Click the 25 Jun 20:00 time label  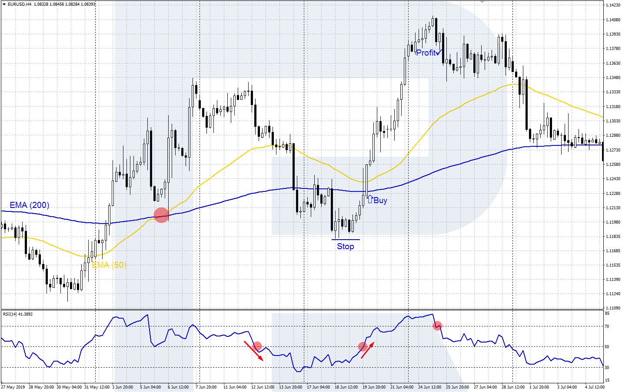457,387
